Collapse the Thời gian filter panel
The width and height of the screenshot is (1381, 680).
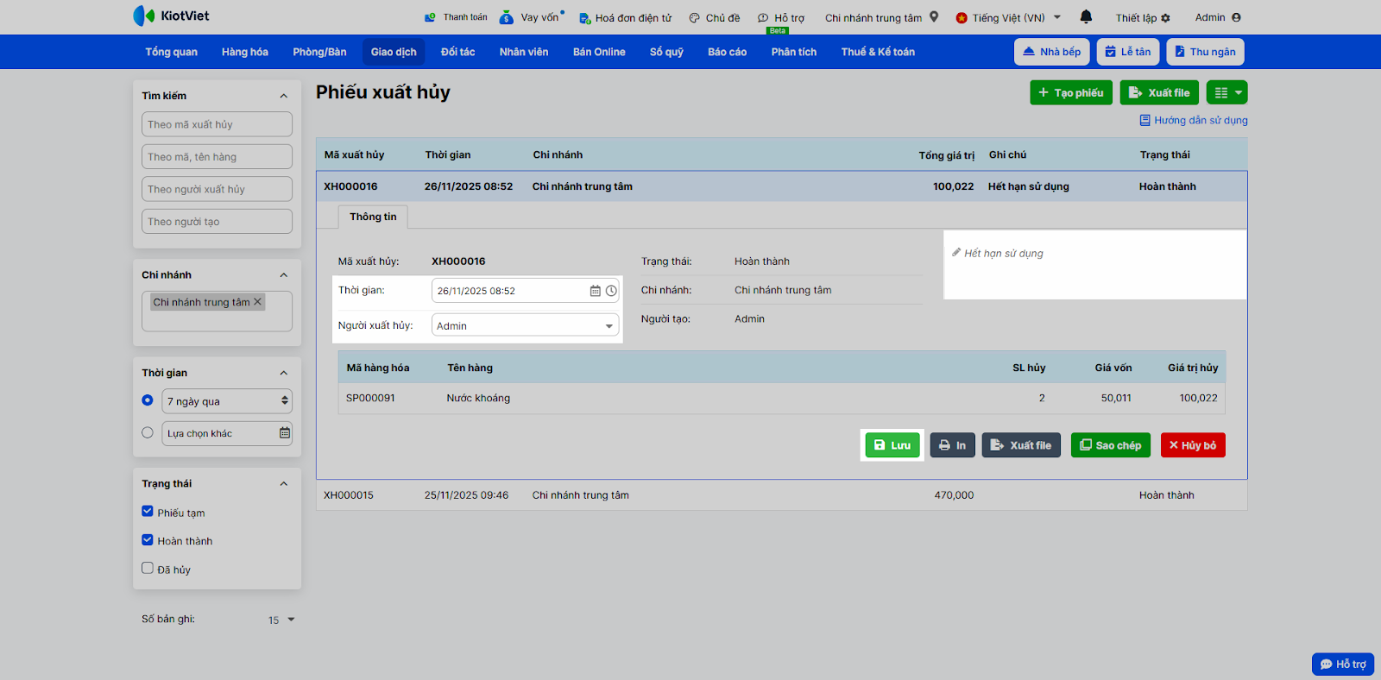coord(284,373)
